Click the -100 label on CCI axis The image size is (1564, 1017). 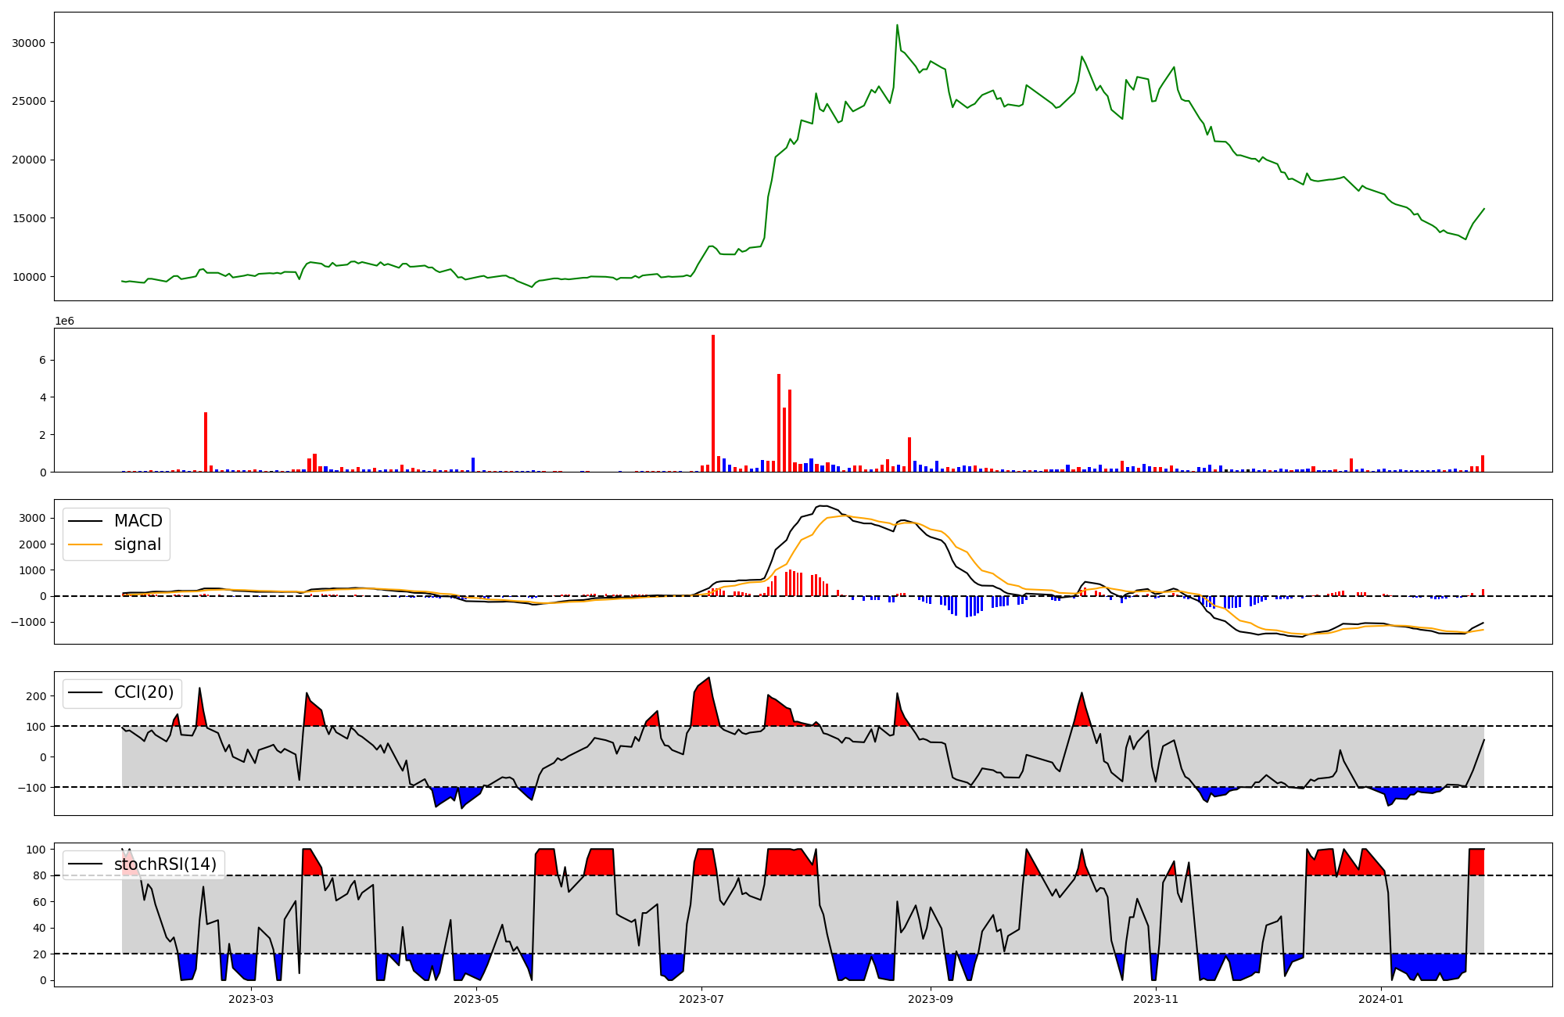(x=31, y=788)
